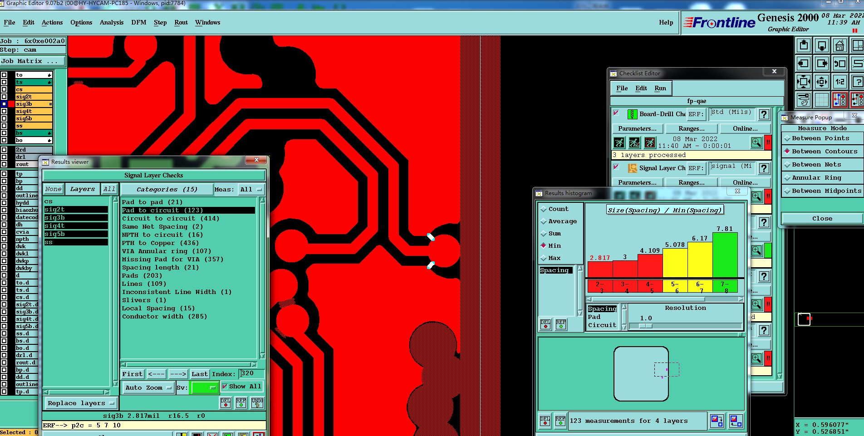Click the pan down icon in toolbar

click(822, 45)
